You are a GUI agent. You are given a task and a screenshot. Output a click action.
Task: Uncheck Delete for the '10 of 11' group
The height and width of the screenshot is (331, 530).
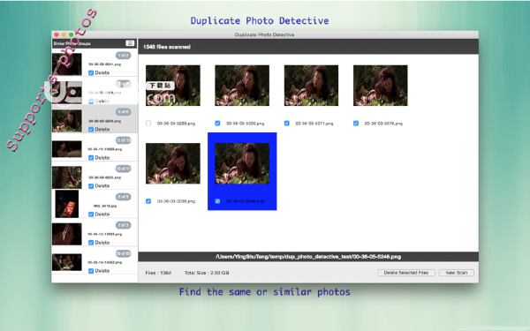(91, 186)
